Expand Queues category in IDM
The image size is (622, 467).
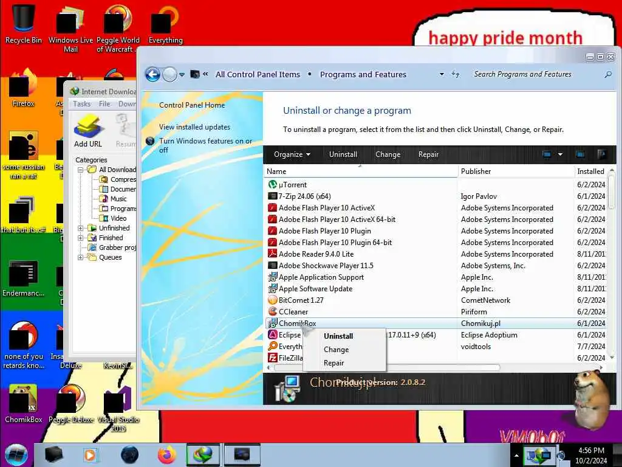[x=81, y=257]
